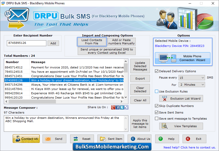Select row with number 7845124515
Screen dimensions: 219x151
[64, 72]
